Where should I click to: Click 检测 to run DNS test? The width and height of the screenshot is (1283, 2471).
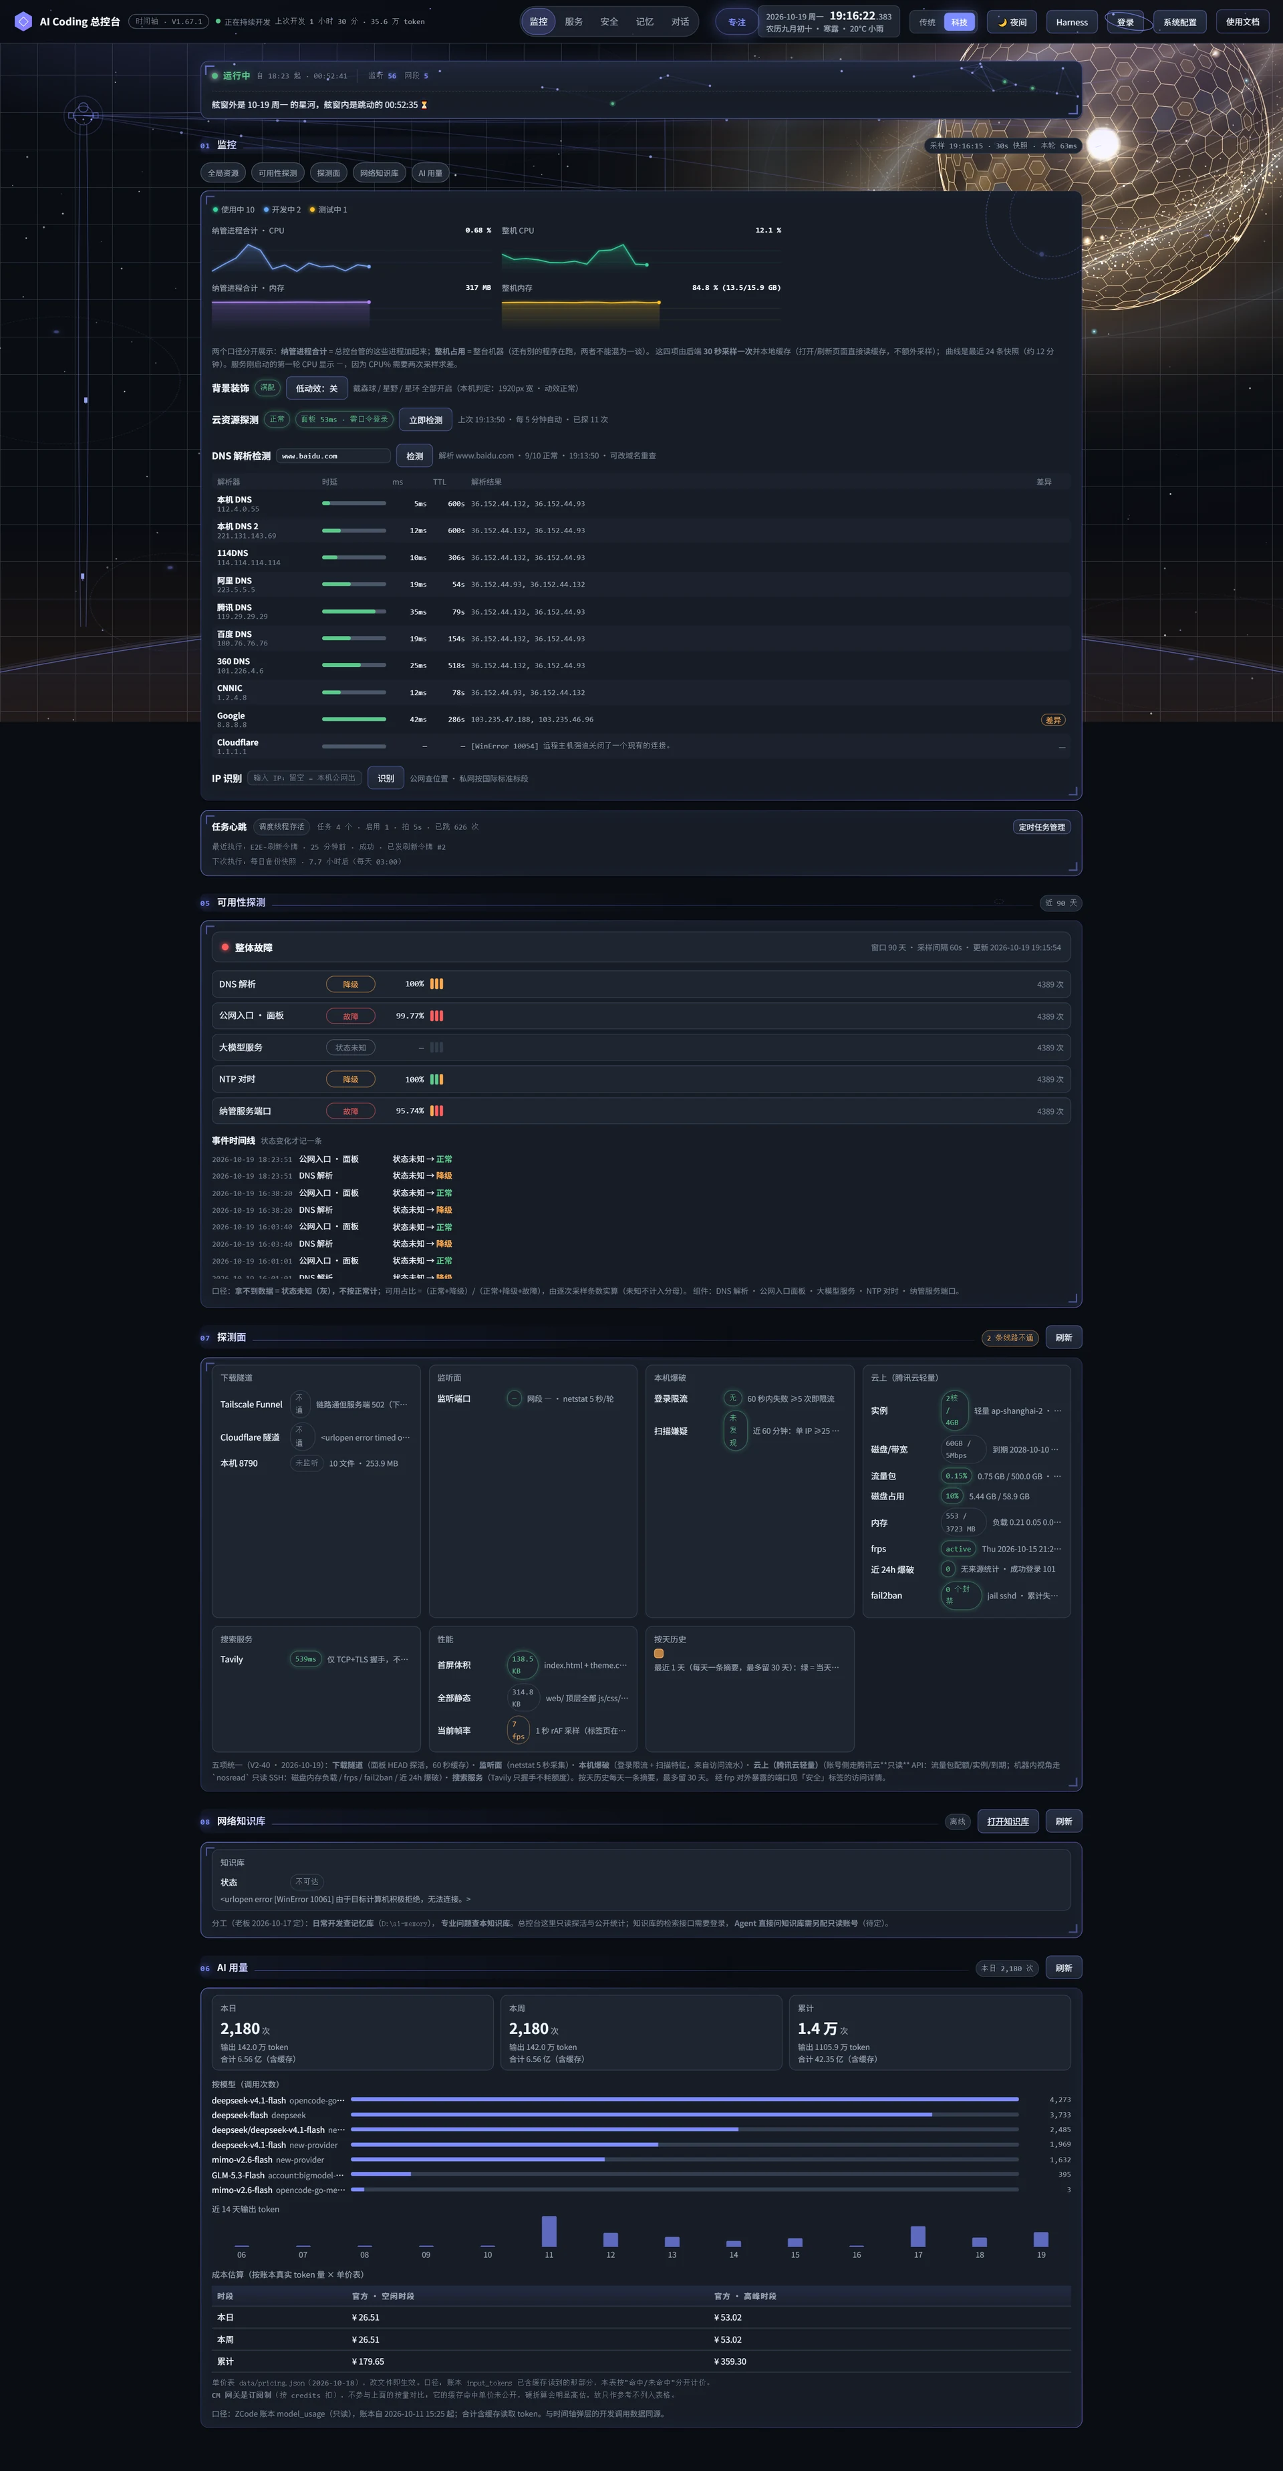414,456
